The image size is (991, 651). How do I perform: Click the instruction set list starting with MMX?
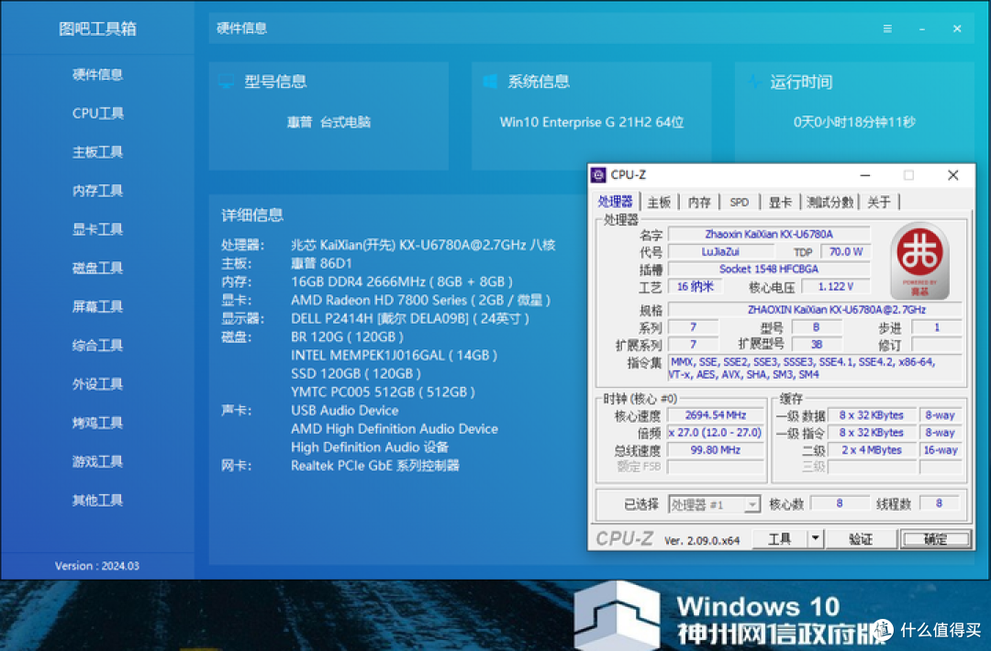pos(816,368)
